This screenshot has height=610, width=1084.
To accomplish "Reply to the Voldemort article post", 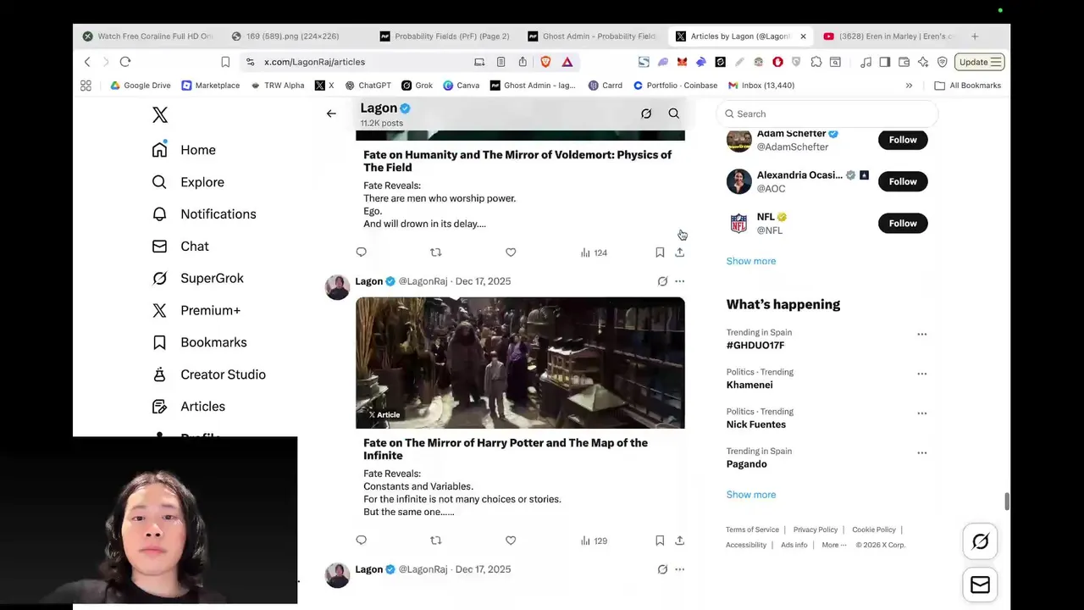I will (x=362, y=252).
